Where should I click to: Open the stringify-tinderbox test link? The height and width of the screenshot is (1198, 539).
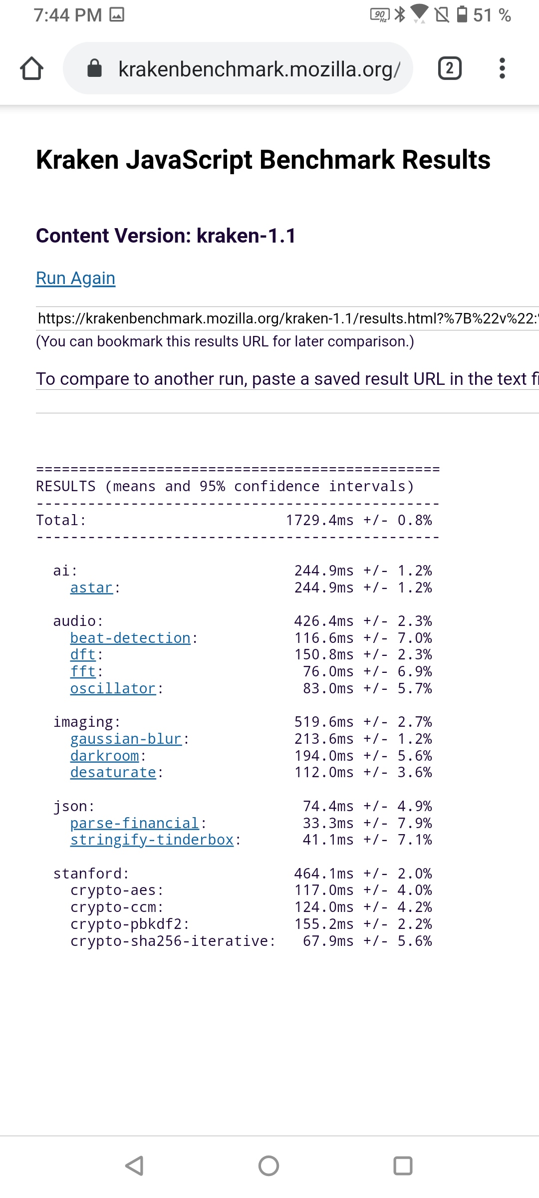tap(152, 840)
